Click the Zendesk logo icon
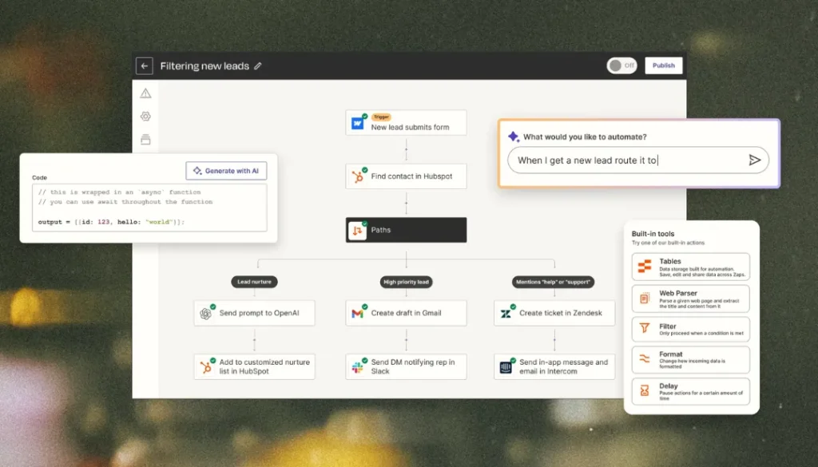Image resolution: width=818 pixels, height=467 pixels. click(506, 314)
